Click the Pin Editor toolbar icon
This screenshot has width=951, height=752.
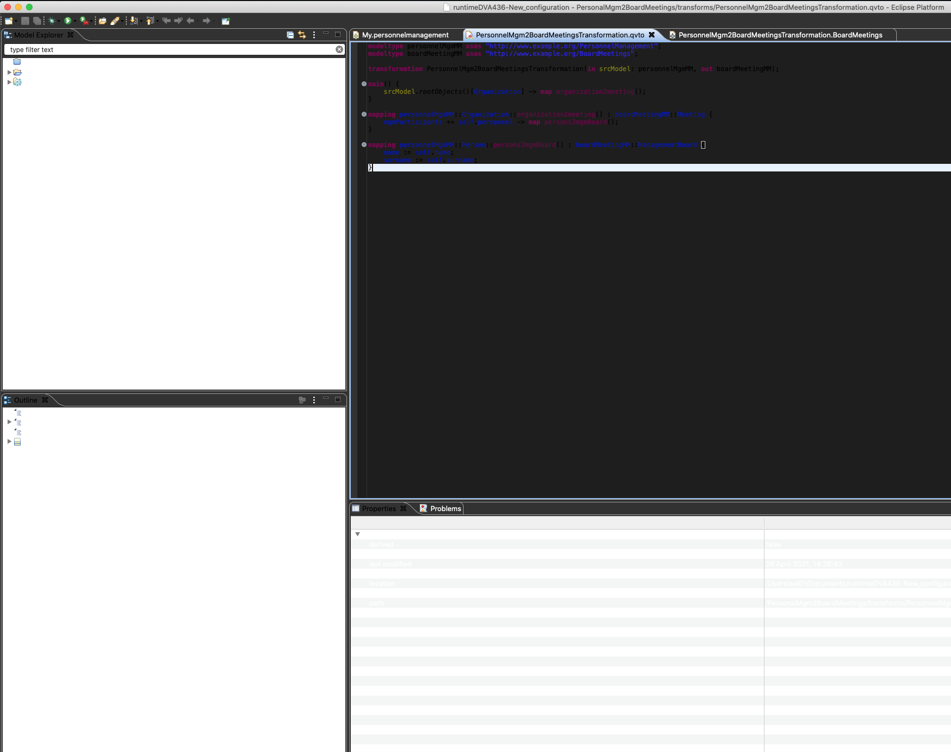(226, 21)
